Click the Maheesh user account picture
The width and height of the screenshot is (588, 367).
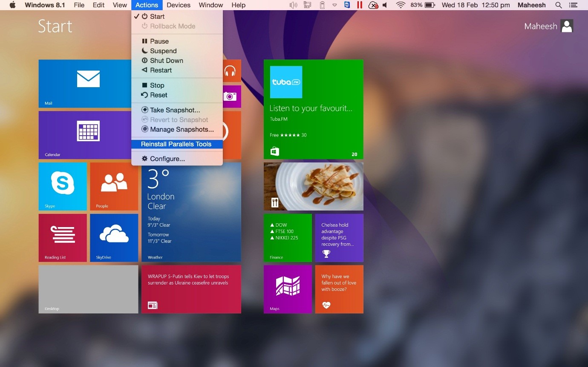567,26
